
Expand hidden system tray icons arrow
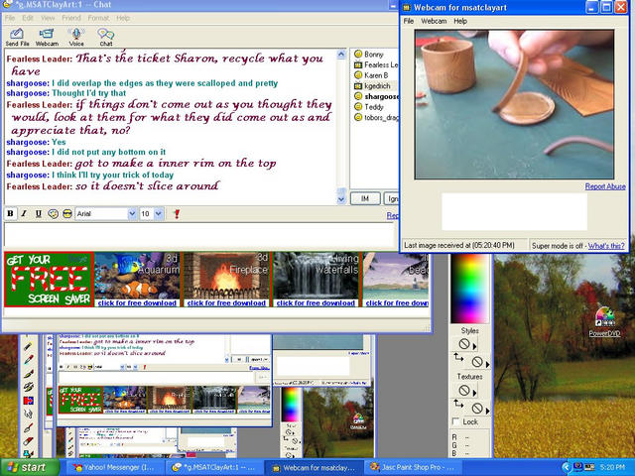point(566,467)
